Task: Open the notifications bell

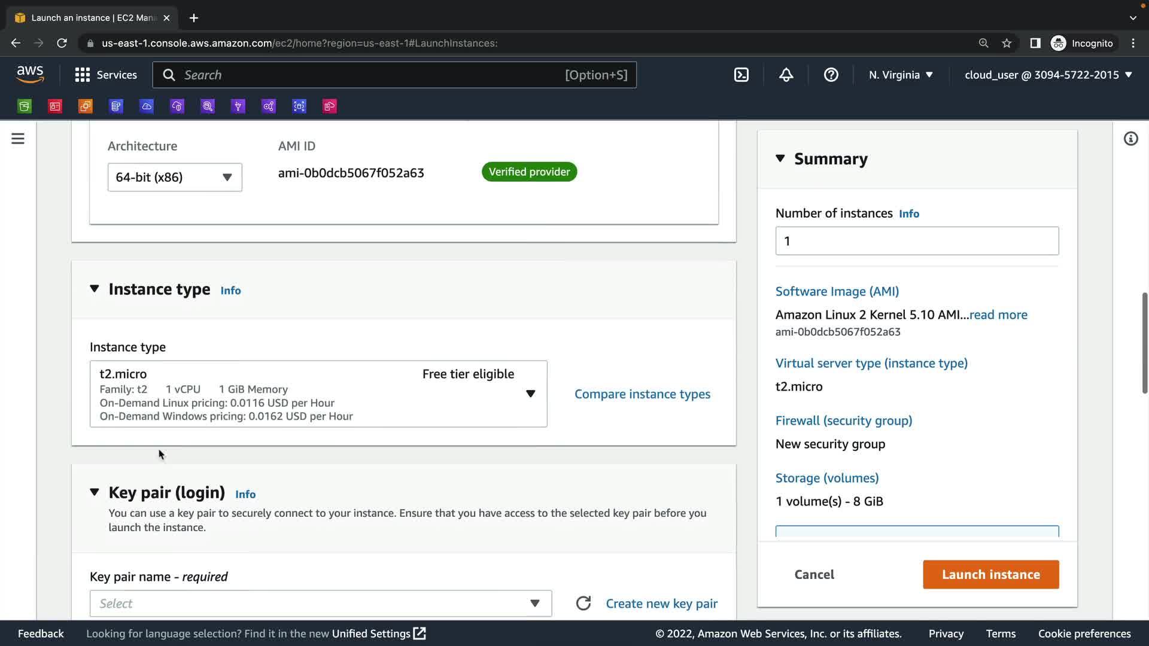Action: point(786,75)
